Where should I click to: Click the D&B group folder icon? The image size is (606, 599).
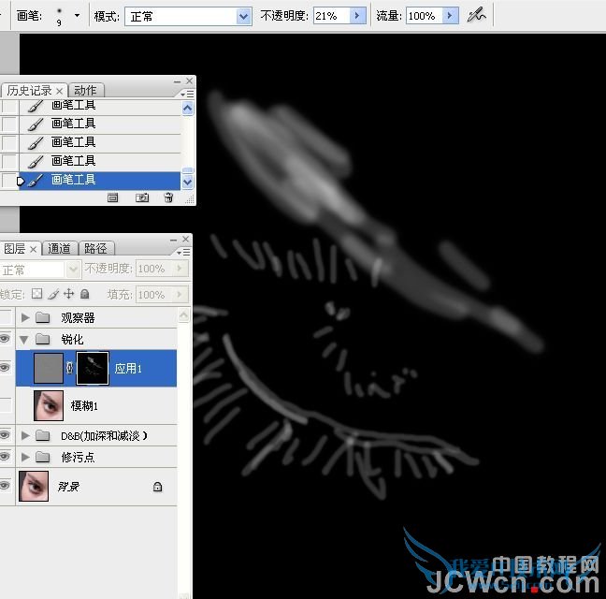tap(42, 436)
